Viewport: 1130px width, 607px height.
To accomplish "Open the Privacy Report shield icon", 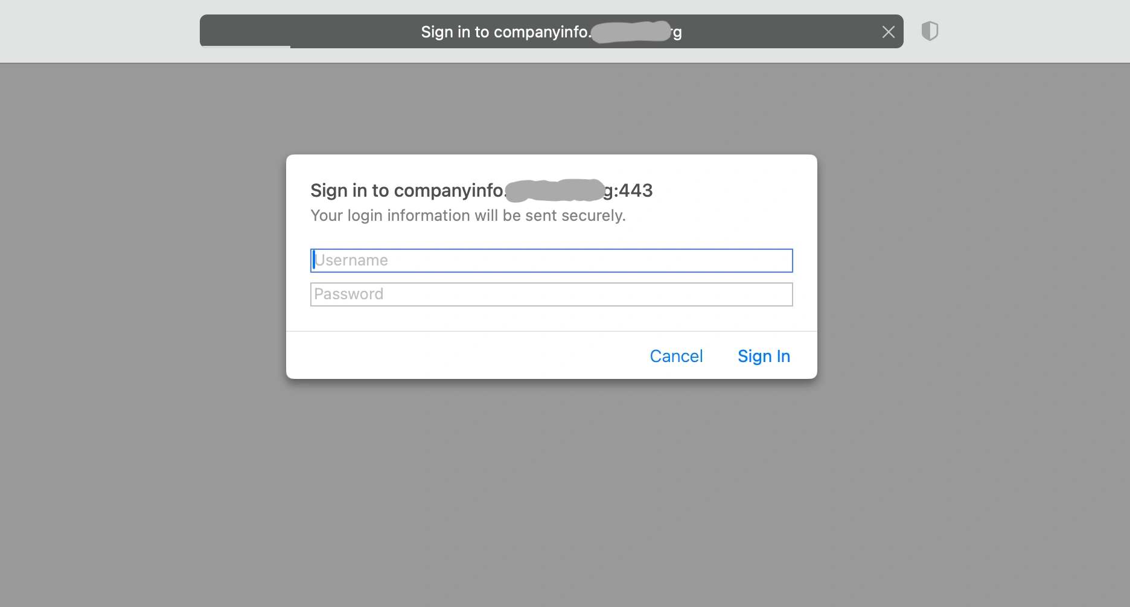I will (930, 31).
